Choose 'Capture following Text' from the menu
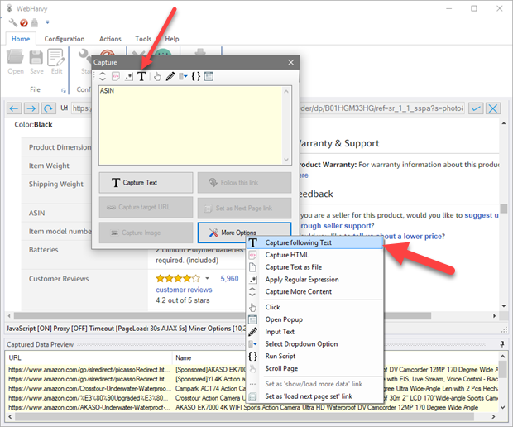 click(x=298, y=243)
